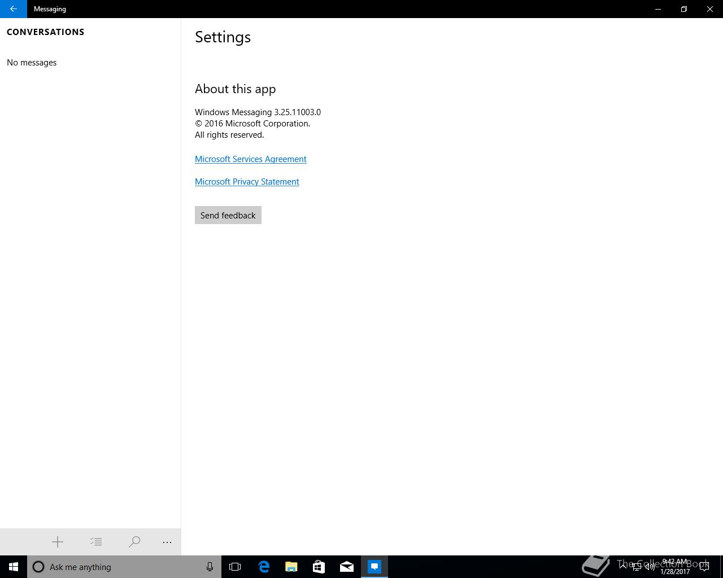Close the Messaging window
This screenshot has width=723, height=578.
click(x=710, y=9)
